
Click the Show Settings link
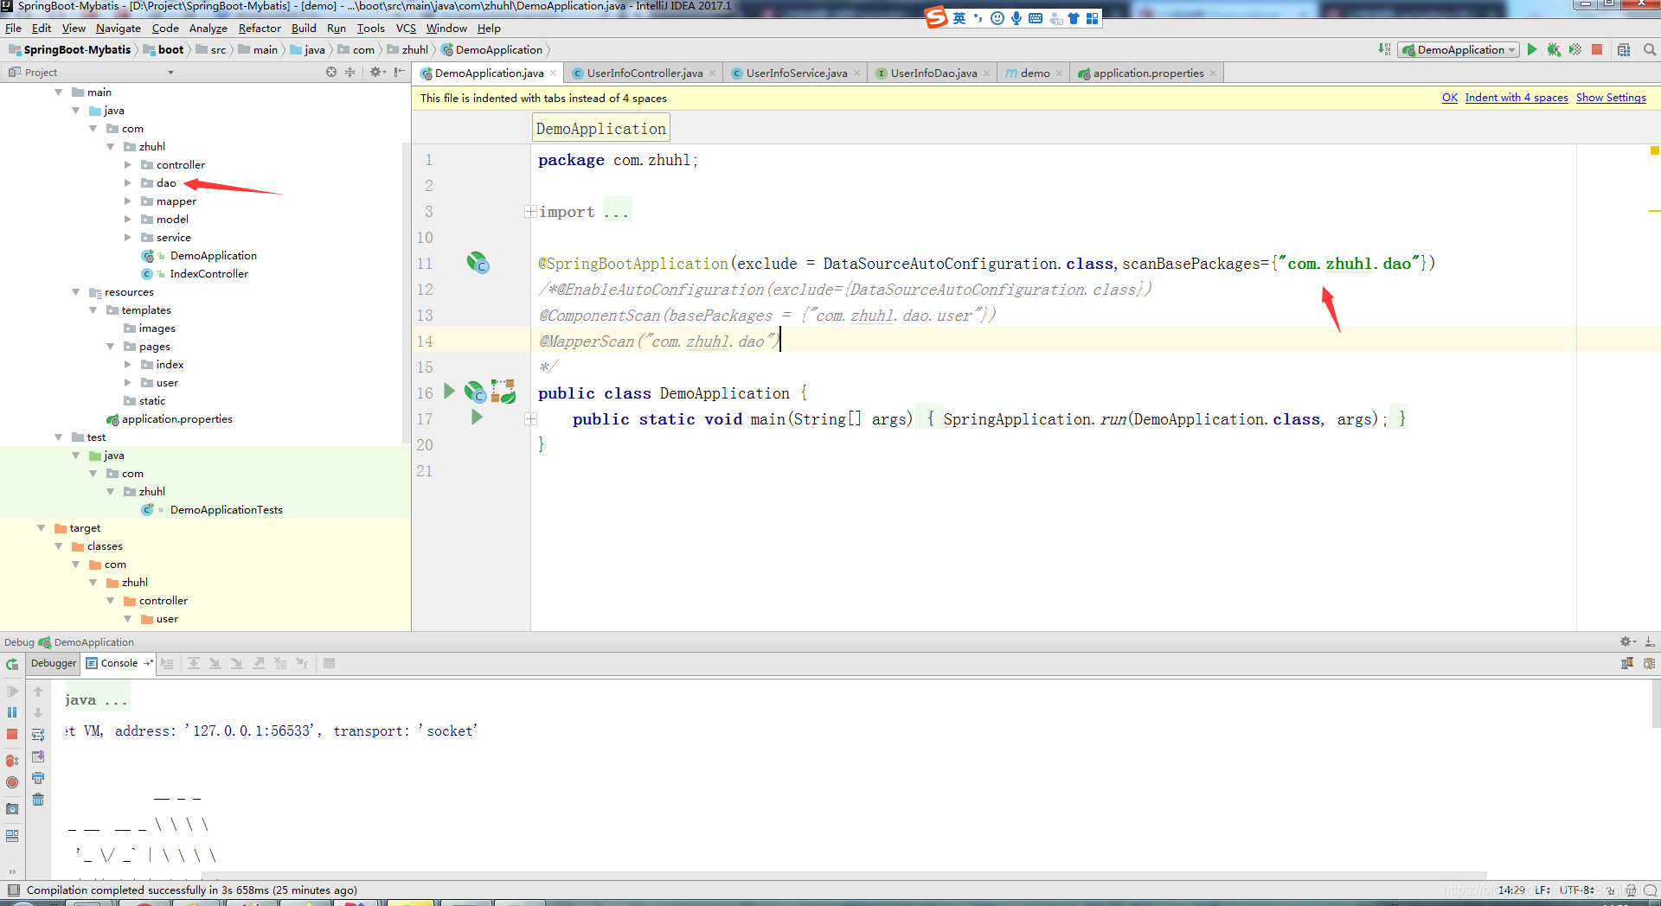point(1611,98)
